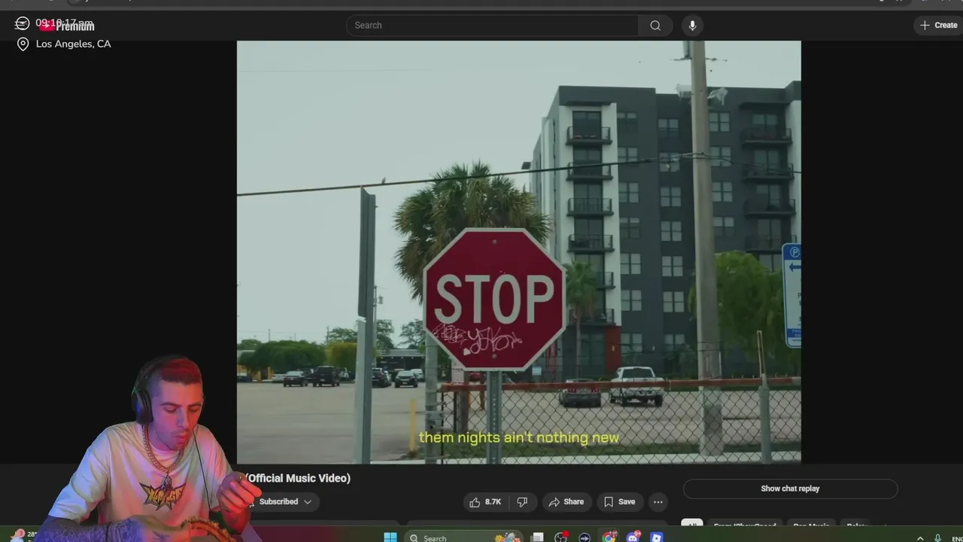Open Task View from the taskbar

[537, 537]
